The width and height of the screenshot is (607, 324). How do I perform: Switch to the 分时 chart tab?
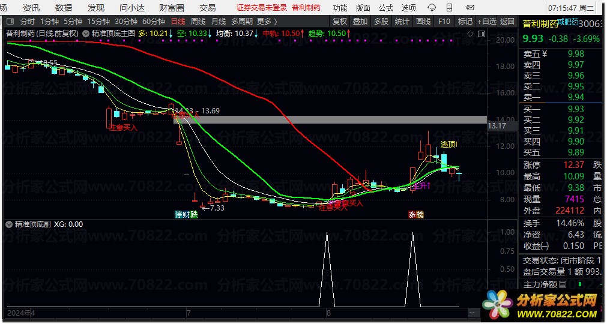[x=28, y=21]
